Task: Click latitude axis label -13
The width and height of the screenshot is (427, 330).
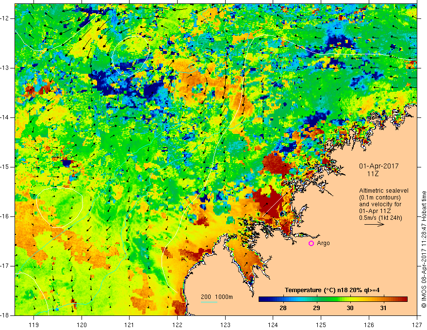Action: (x=5, y=68)
